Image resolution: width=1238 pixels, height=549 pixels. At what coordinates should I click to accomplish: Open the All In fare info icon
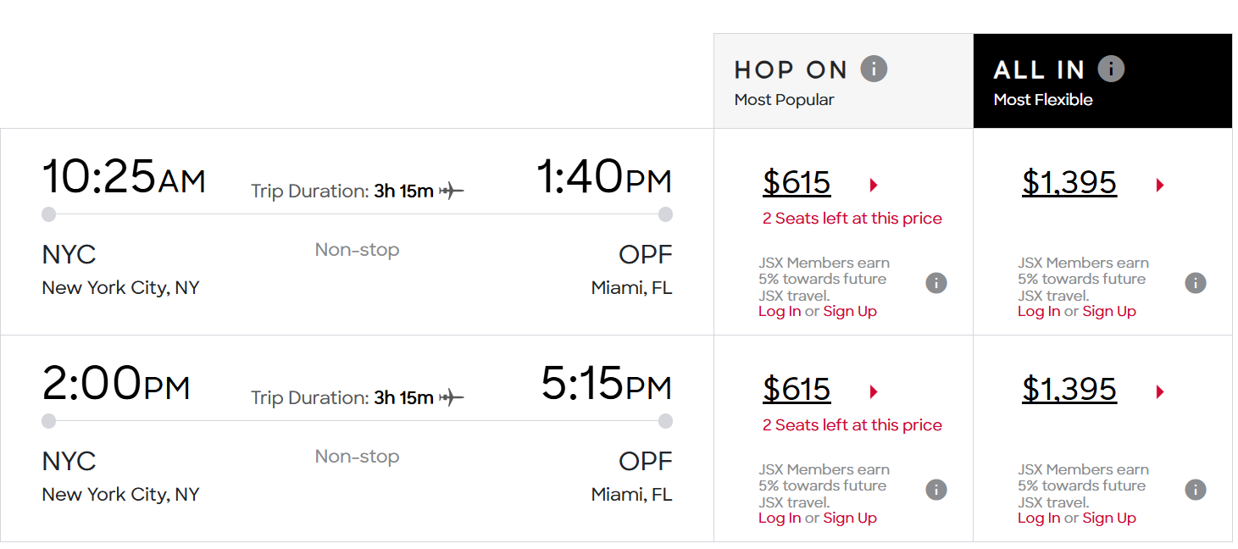click(1111, 69)
